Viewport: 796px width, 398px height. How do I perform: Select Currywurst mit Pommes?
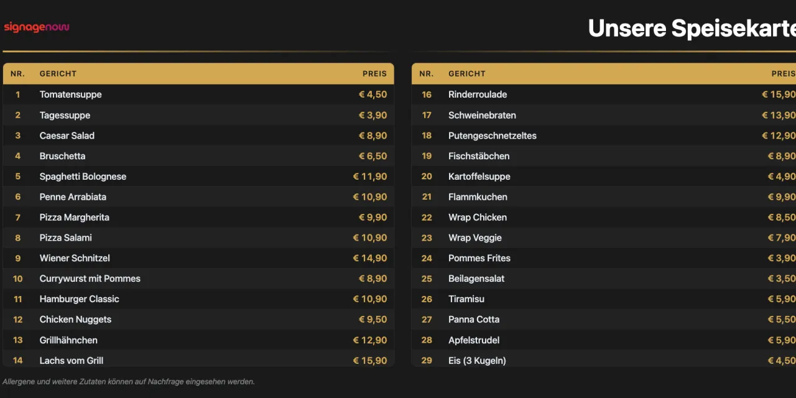pyautogui.click(x=198, y=279)
